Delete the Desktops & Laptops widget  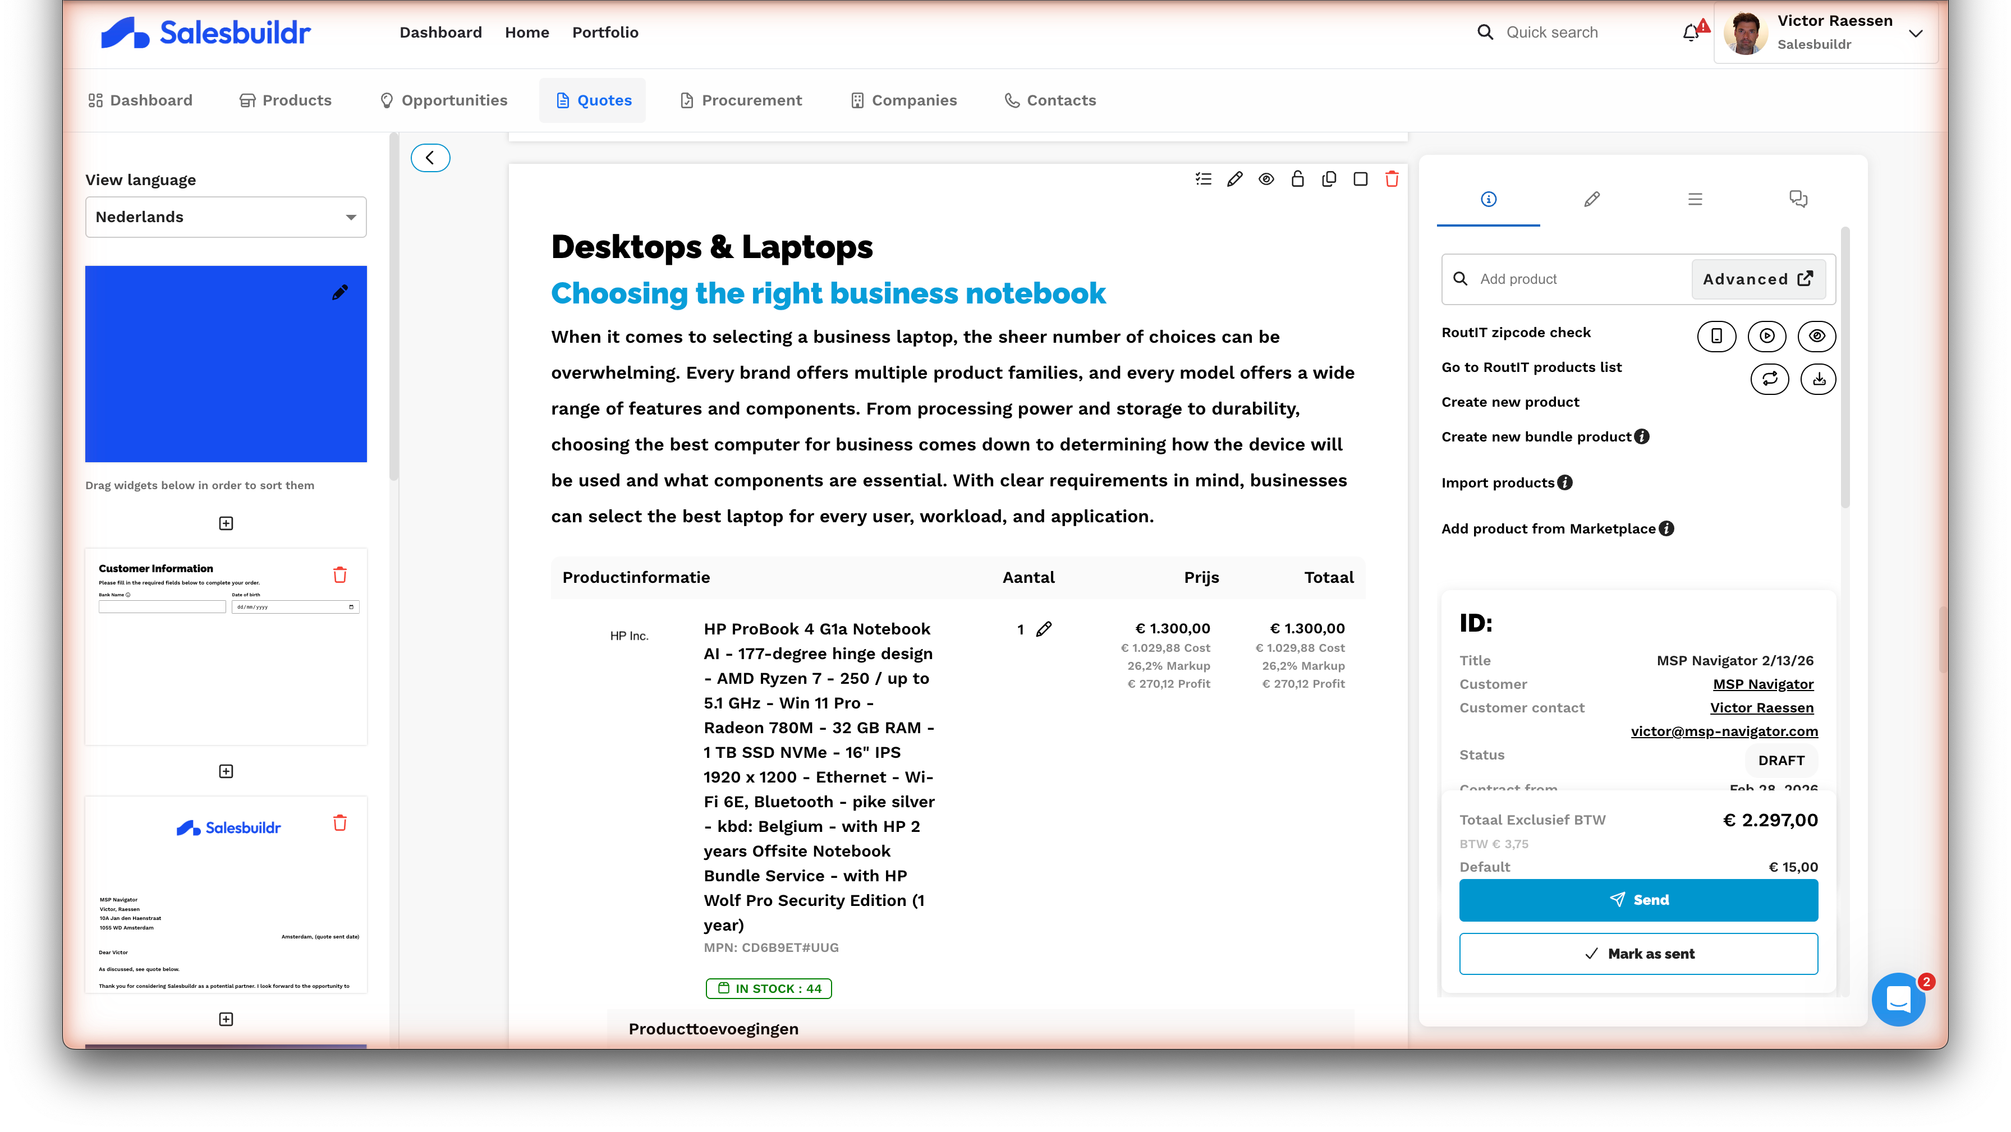click(x=1392, y=179)
